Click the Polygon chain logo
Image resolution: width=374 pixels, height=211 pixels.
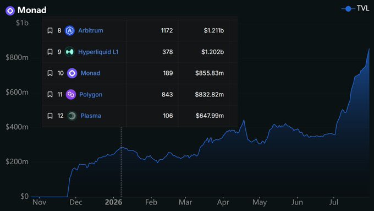[x=71, y=94]
